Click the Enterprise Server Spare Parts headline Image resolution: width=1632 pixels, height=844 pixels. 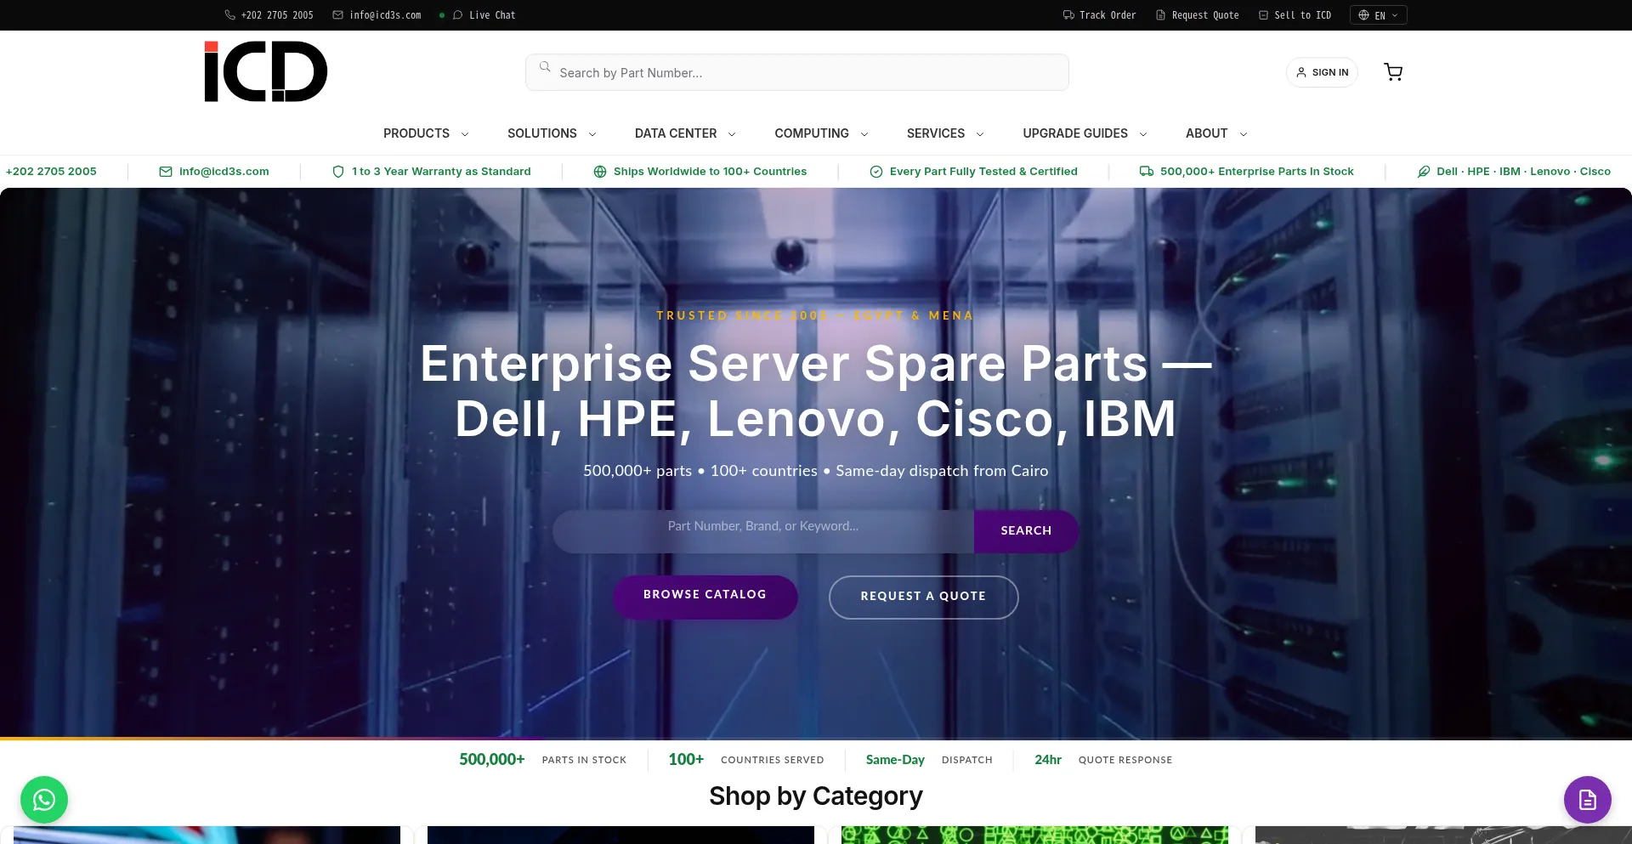coord(816,391)
